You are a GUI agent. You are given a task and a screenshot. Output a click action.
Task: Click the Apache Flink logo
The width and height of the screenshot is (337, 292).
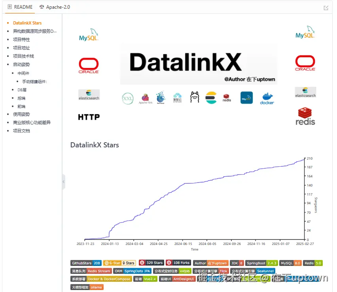pos(145,98)
